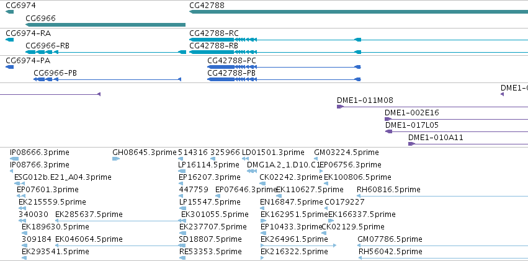528x261 pixels.
Task: Select the CK02242.3prime EST label
Action: click(291, 177)
